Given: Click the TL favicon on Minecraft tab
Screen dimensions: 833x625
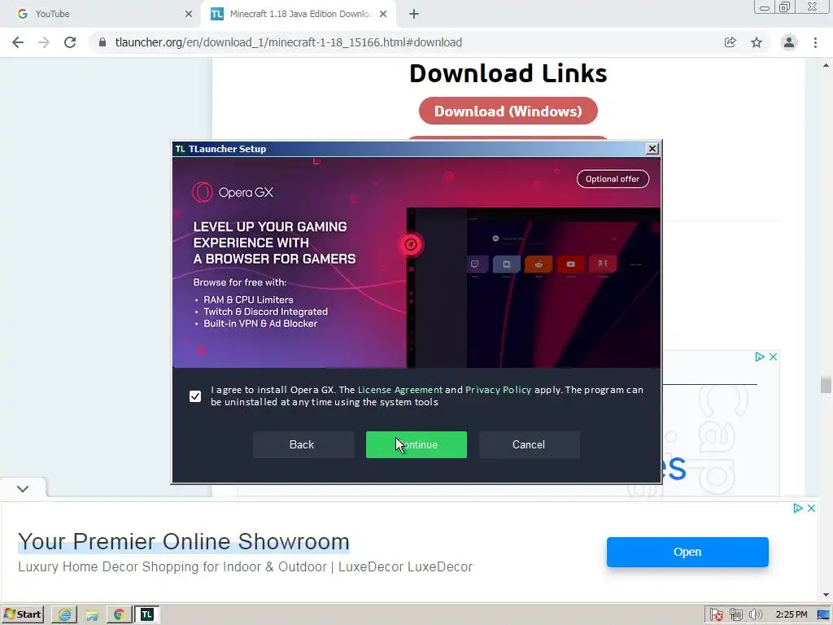Looking at the screenshot, I should point(216,14).
